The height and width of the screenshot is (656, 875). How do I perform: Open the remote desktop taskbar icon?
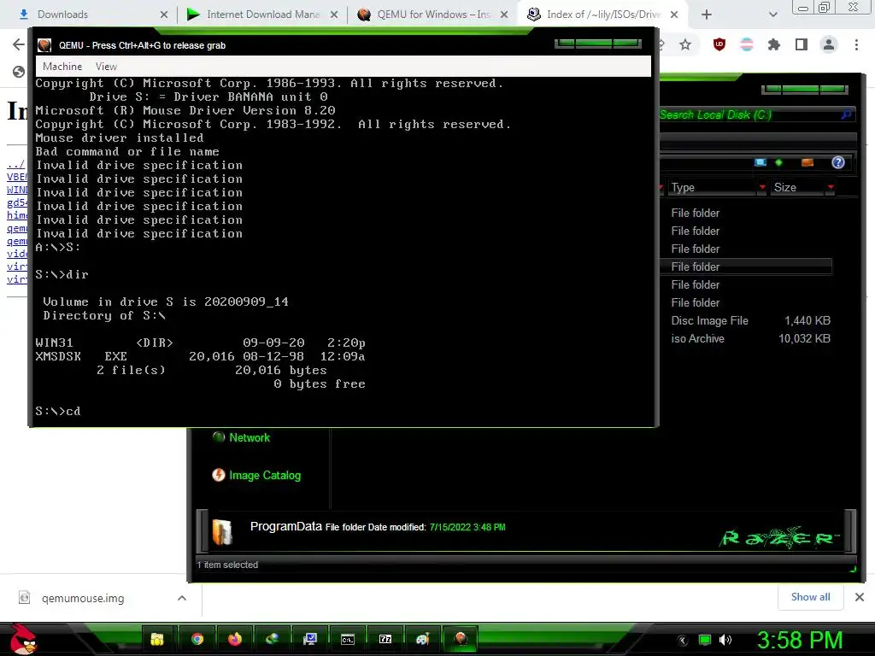(x=309, y=639)
